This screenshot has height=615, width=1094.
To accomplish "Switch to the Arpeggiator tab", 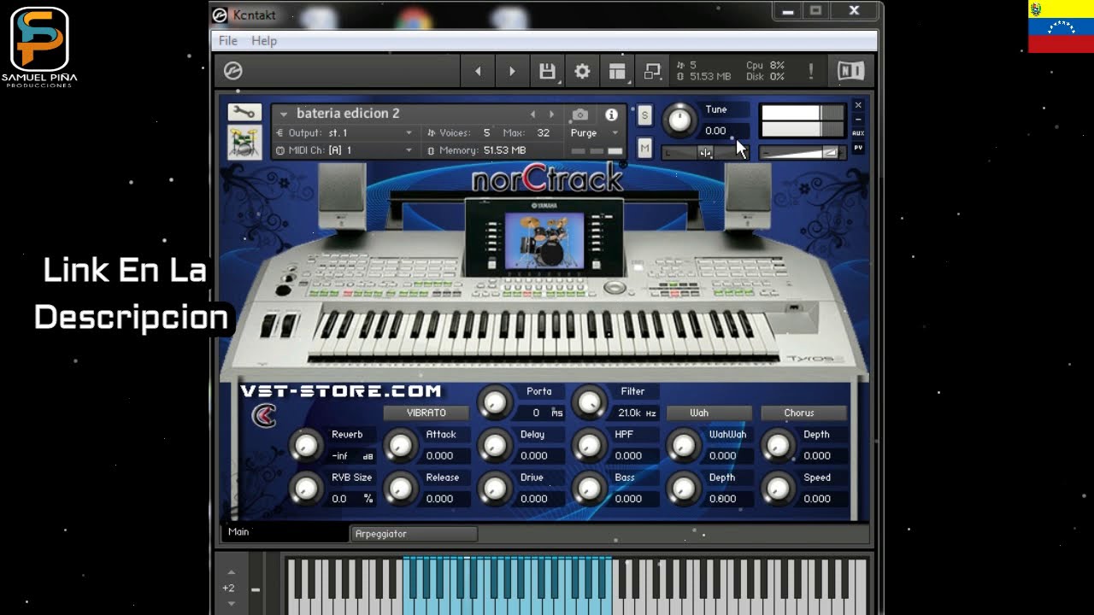I will pos(415,534).
